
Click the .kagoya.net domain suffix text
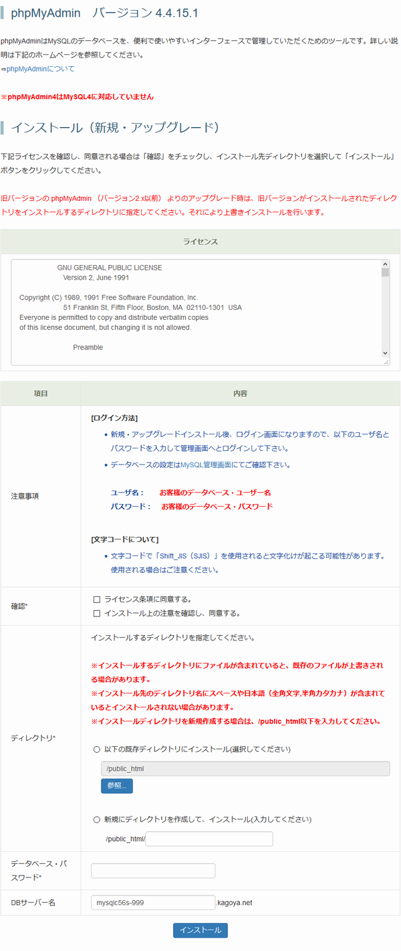point(234,903)
